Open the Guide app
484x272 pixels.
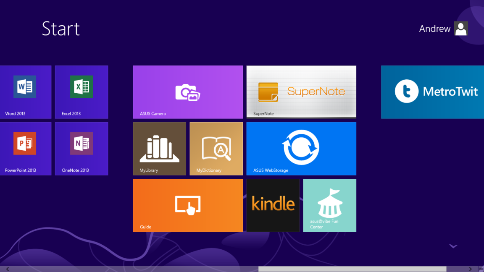(x=188, y=205)
